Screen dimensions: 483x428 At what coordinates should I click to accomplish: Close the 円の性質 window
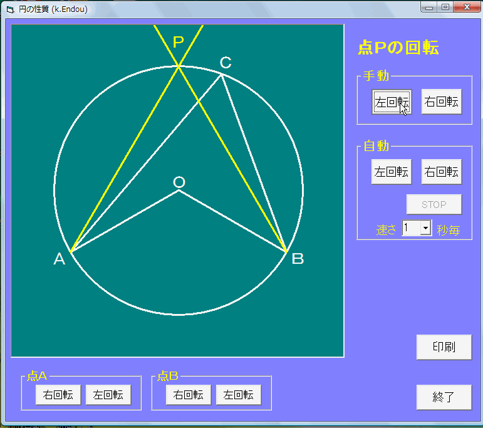[x=467, y=7]
